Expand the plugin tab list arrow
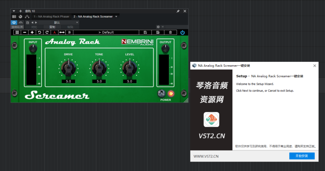The image size is (325, 171). 116,17
